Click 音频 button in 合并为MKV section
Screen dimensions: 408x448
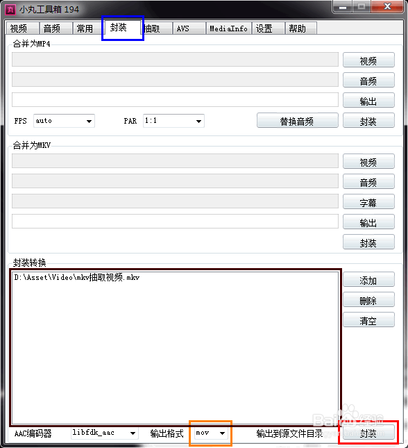tap(368, 182)
